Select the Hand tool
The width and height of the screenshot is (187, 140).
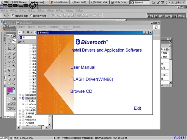tap(9, 83)
